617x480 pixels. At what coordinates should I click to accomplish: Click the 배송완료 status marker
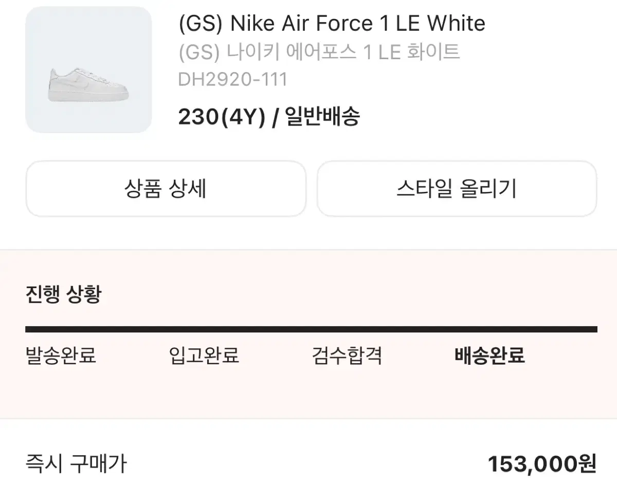pyautogui.click(x=489, y=355)
